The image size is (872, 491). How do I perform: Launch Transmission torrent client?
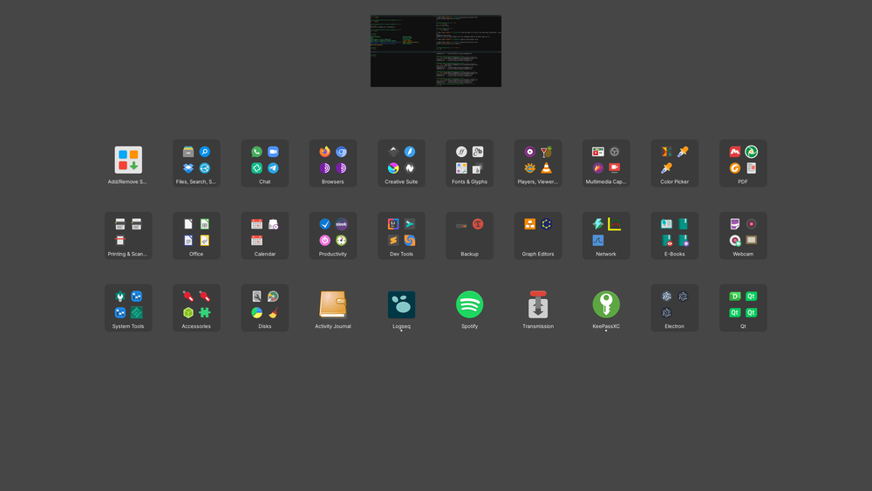tap(538, 308)
